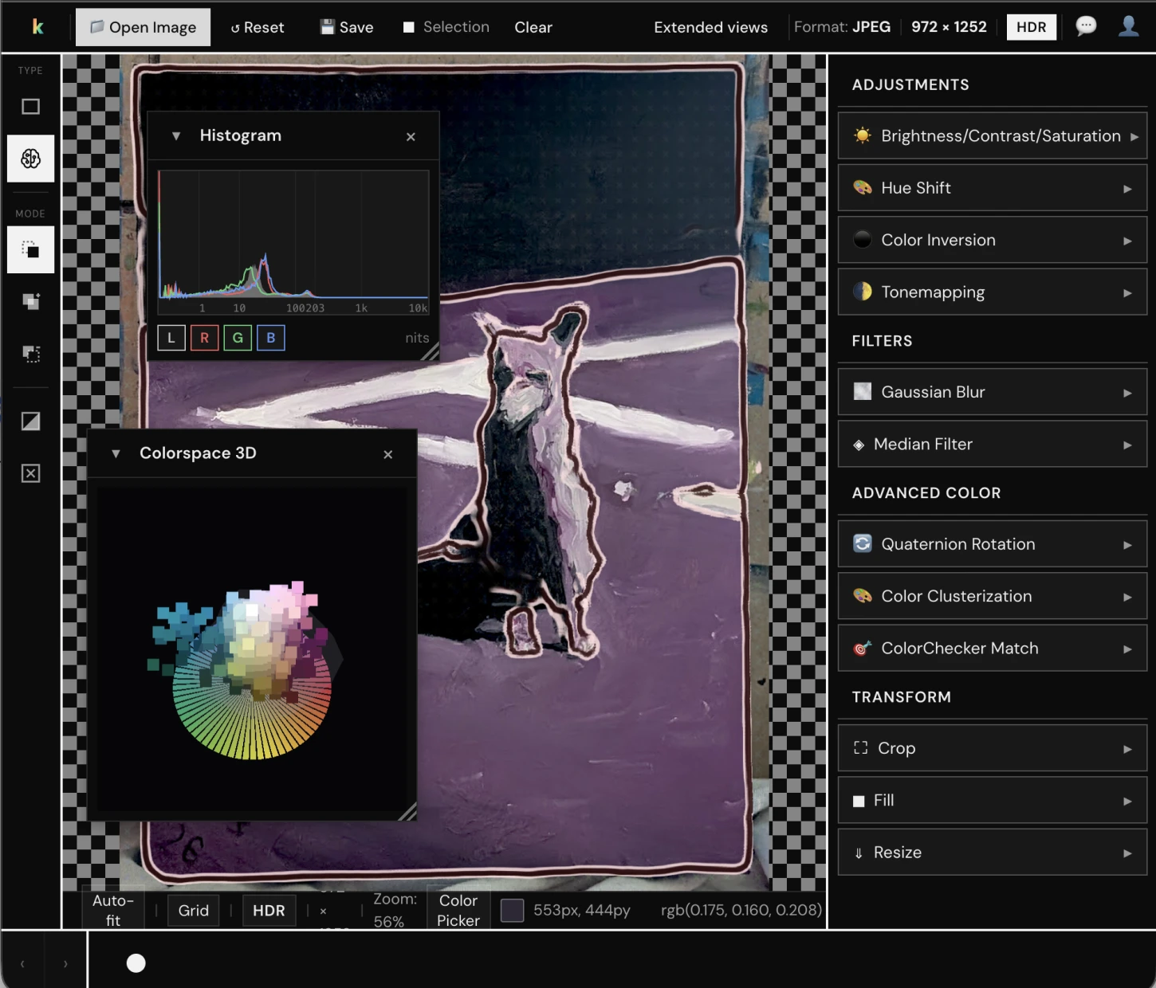Viewport: 1156px width, 988px height.
Task: Open the Crop transform section
Action: pyautogui.click(x=992, y=748)
